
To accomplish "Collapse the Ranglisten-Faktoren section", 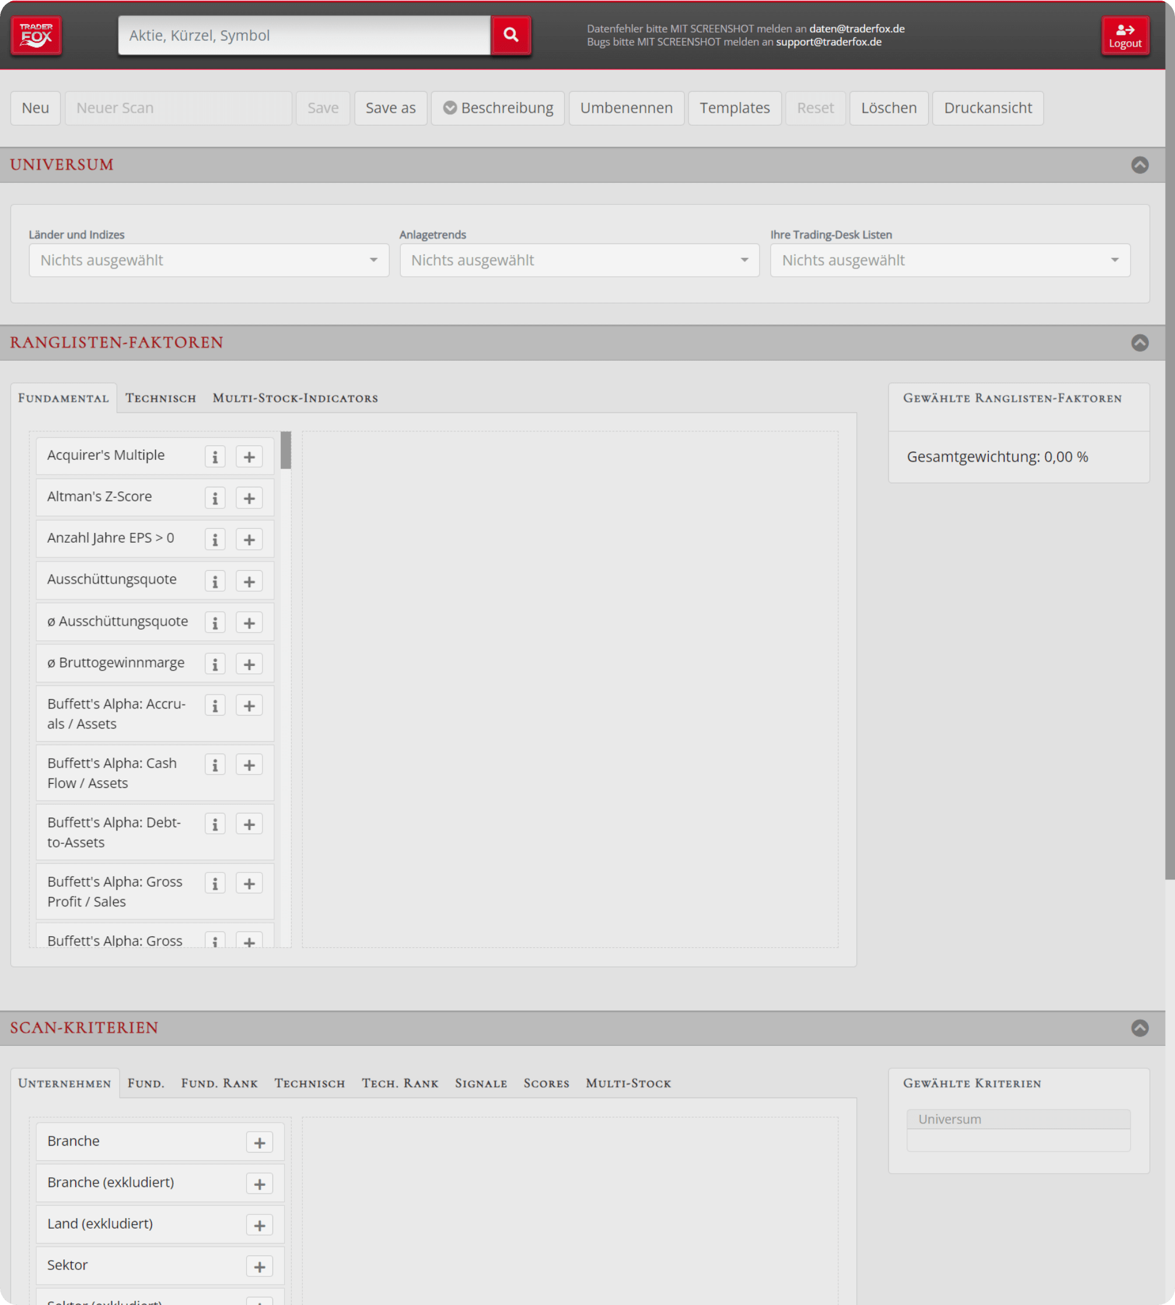I will pyautogui.click(x=1139, y=342).
